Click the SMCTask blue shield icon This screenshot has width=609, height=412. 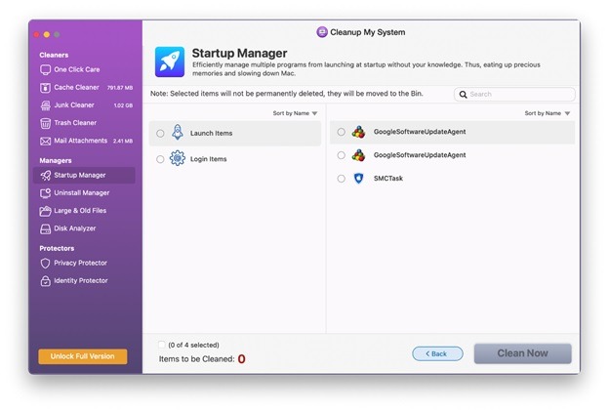click(x=358, y=179)
